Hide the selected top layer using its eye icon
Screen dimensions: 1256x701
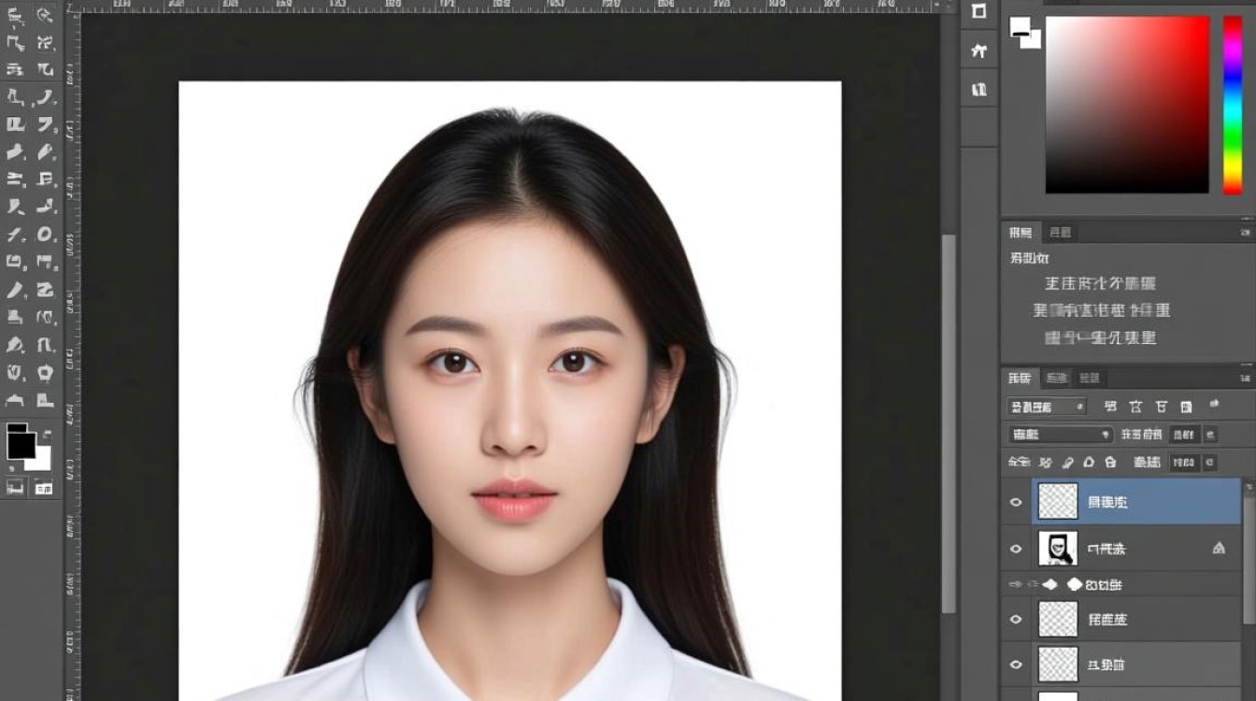click(1016, 502)
